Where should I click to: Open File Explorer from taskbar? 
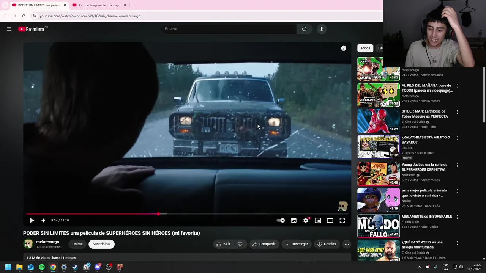click(19, 267)
